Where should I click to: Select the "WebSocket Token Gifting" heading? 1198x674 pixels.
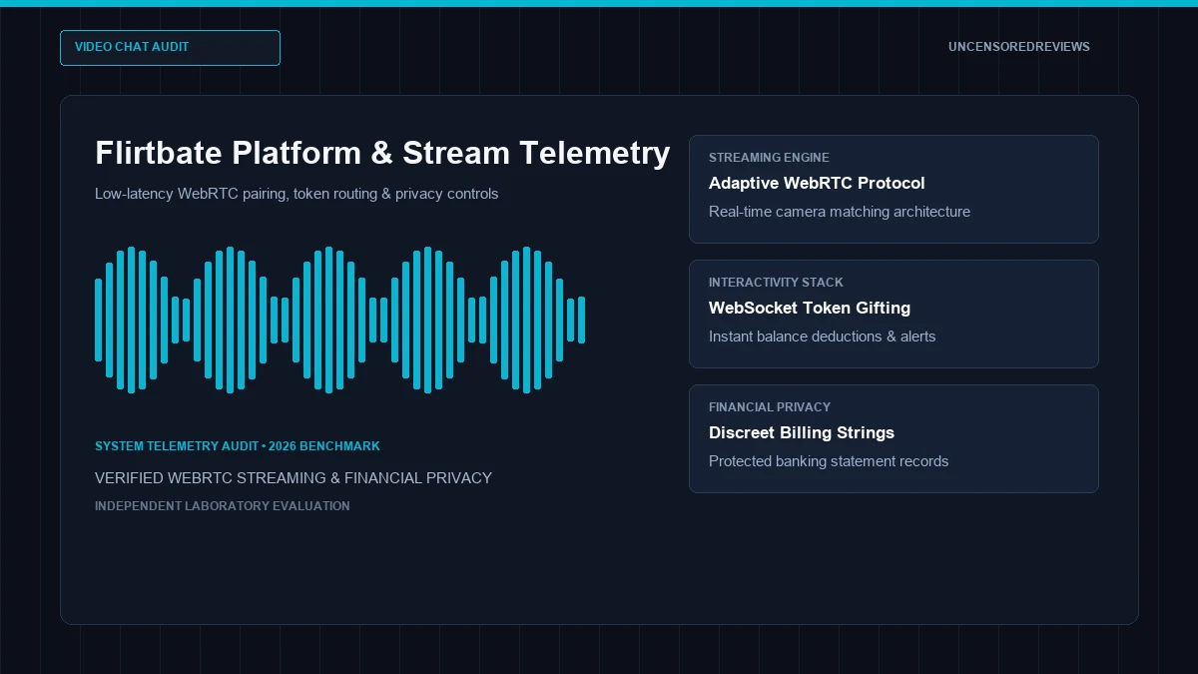pos(810,308)
